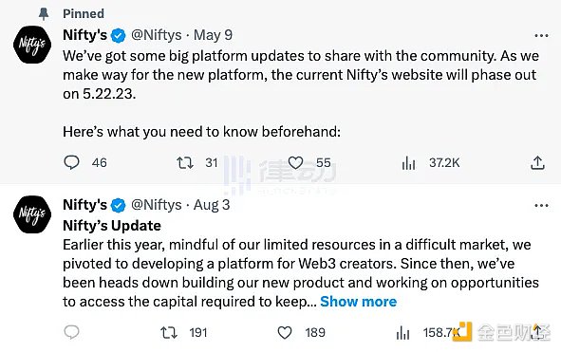Open the May 9 timestamp link
This screenshot has width=561, height=352.
[213, 35]
